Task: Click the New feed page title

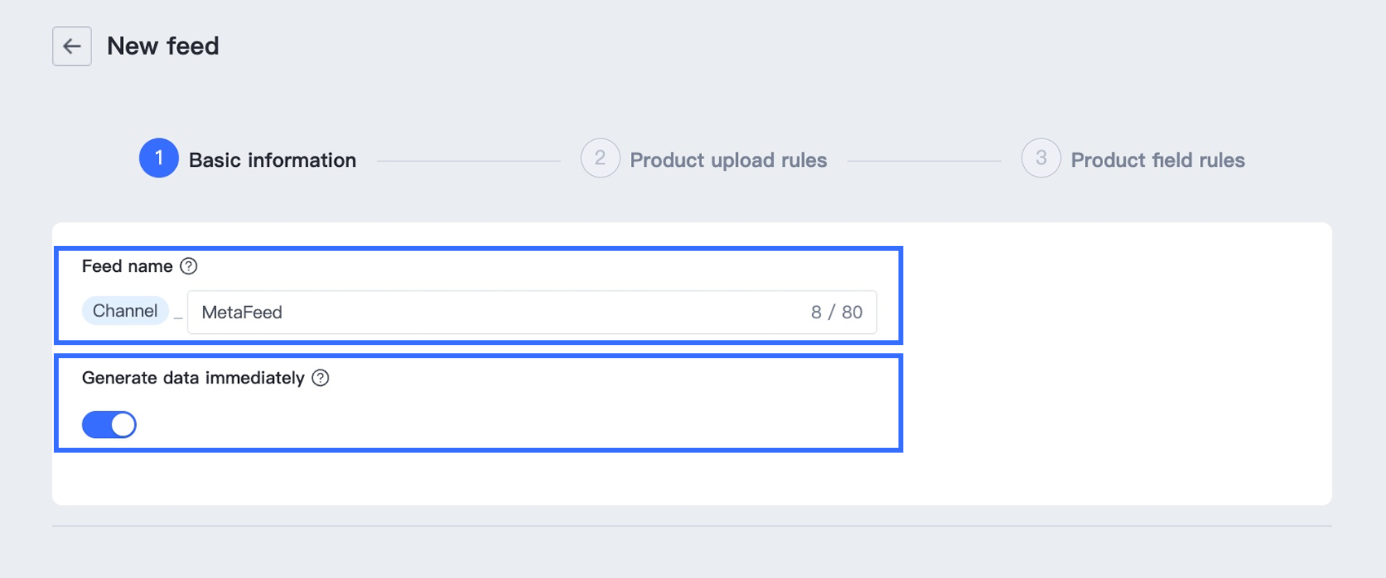Action: (x=163, y=46)
